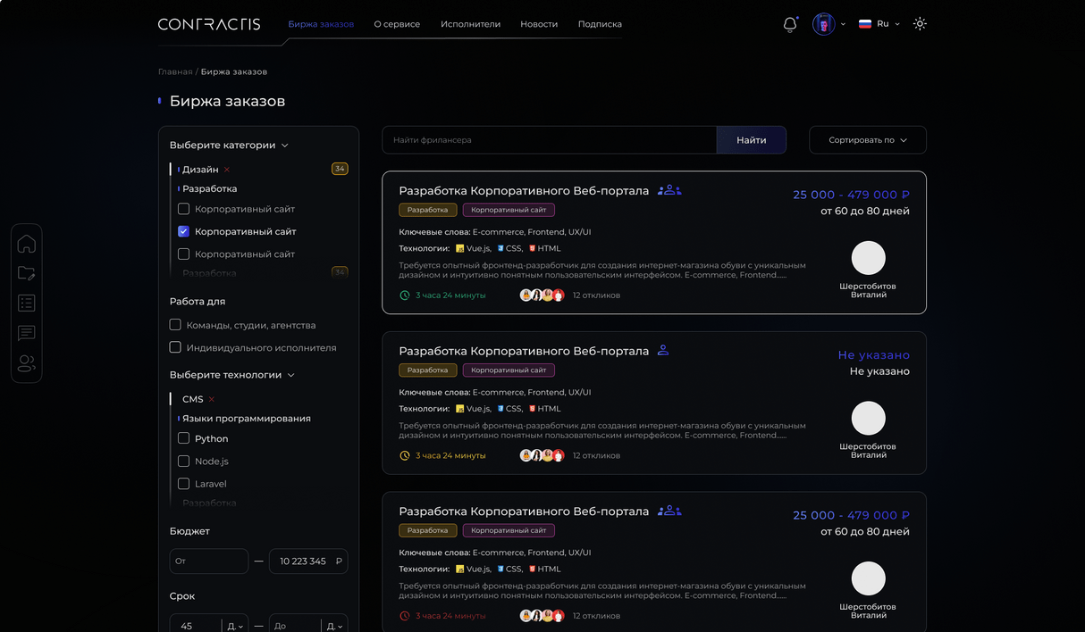Screen dimensions: 1085x632
Task: Check Команды, студии, агентства option
Action: [x=175, y=325]
